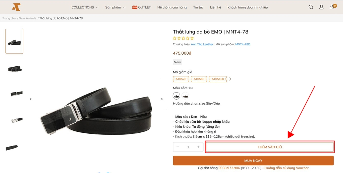Select the black color swatch
Image resolution: width=343 pixels, height=173 pixels.
click(177, 96)
